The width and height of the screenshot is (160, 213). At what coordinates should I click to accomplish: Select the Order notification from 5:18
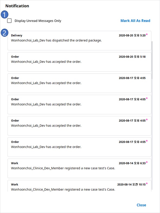click(x=79, y=62)
